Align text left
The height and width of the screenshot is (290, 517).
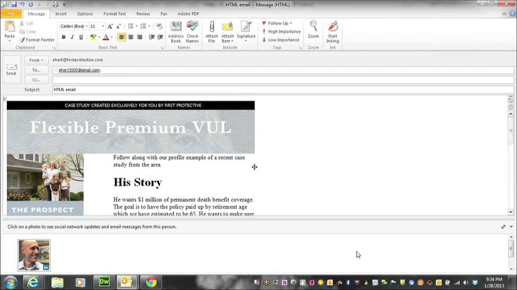(x=122, y=37)
